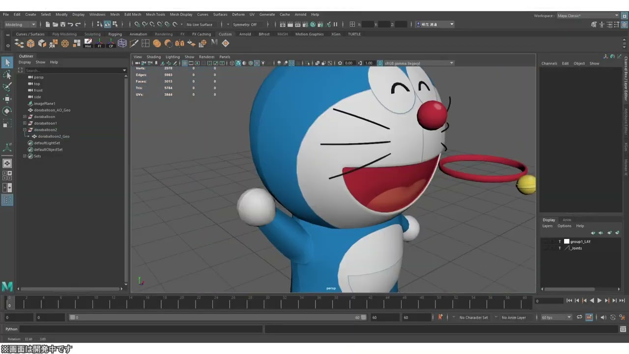Image resolution: width=629 pixels, height=354 pixels.
Task: Click the layer editor horizontal scrollbar
Action: [x=570, y=289]
